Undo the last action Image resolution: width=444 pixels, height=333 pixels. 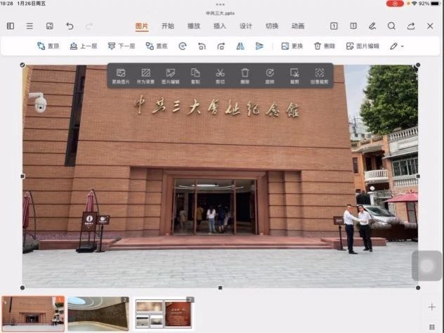tap(70, 26)
